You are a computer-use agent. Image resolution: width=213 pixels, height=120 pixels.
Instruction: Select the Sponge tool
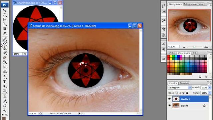click(x=4, y=71)
